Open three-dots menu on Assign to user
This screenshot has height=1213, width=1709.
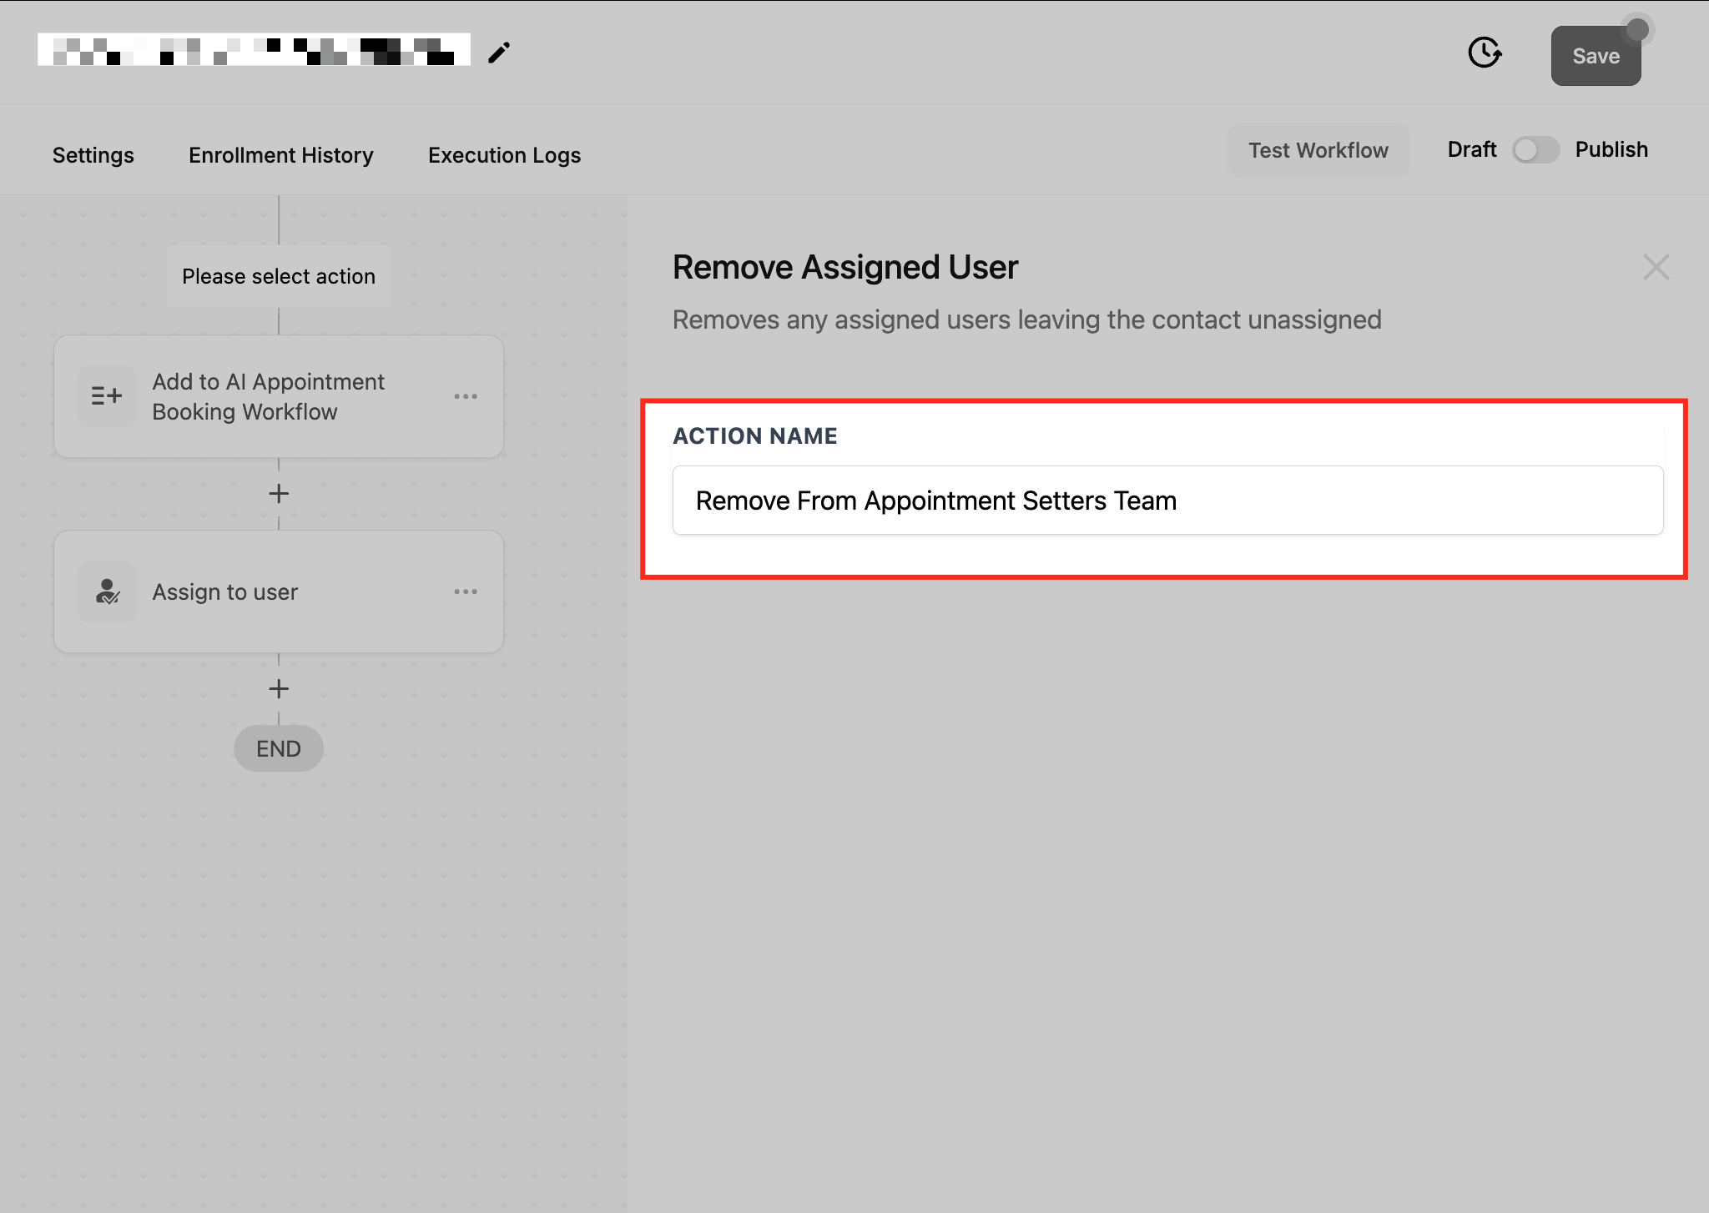(466, 591)
